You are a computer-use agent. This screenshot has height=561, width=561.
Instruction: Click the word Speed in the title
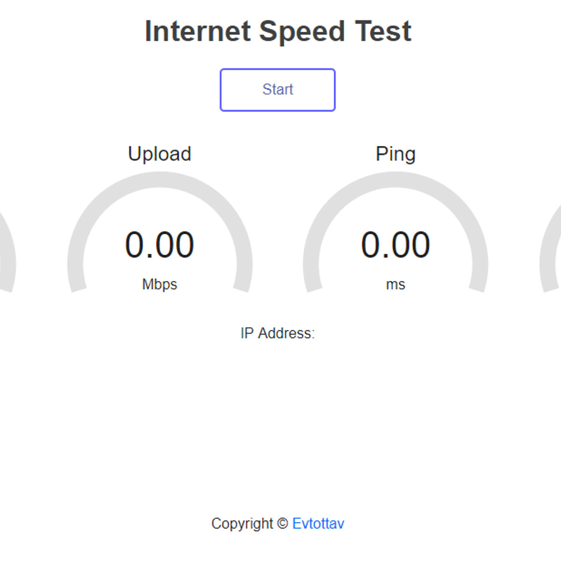click(302, 31)
